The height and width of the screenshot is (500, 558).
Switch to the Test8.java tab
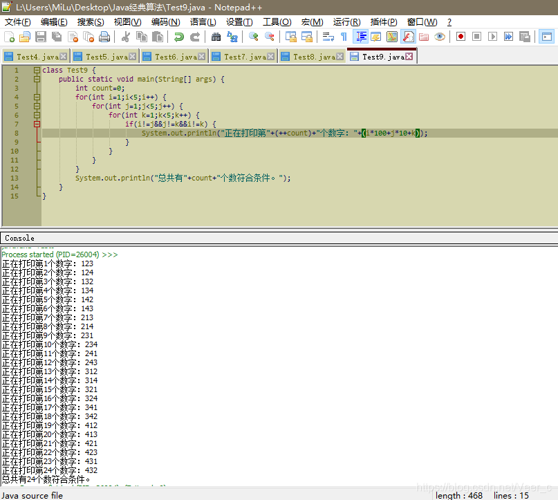tap(311, 57)
